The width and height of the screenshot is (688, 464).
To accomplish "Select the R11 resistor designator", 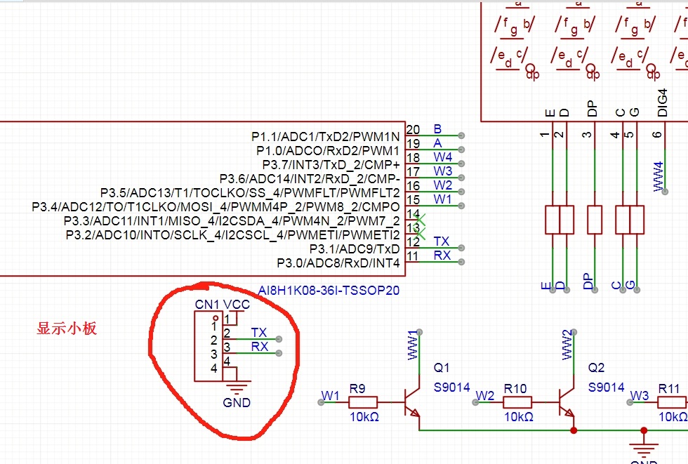I will point(668,389).
